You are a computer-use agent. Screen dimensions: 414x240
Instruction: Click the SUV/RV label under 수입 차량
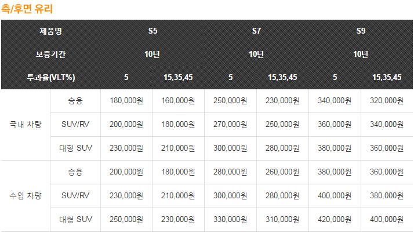pos(75,195)
